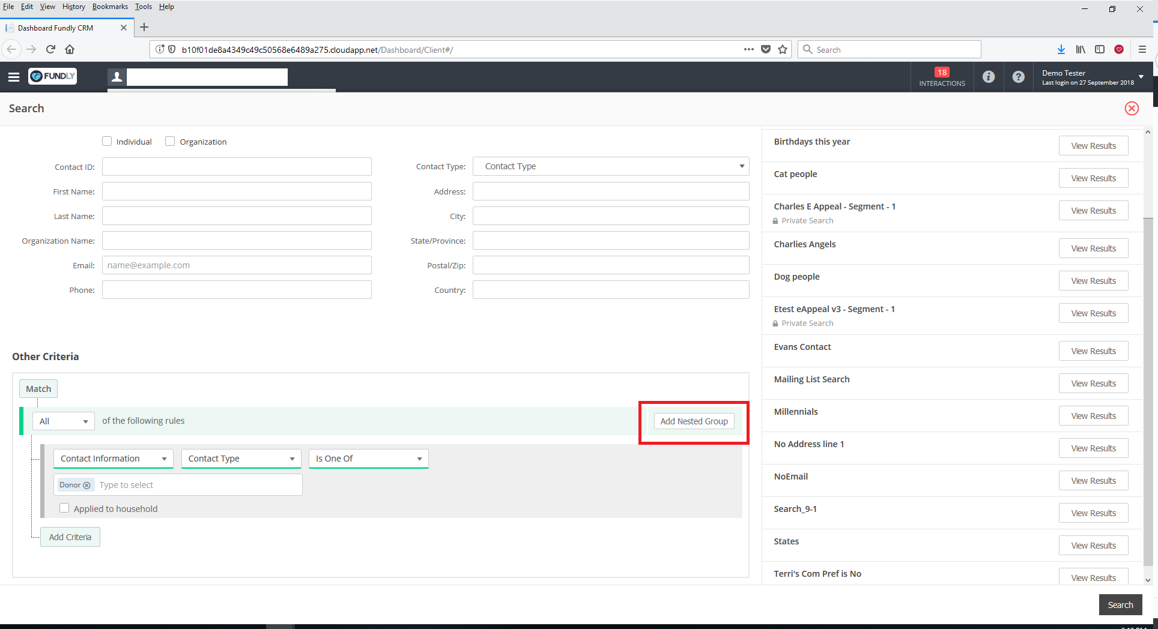Check the Individual checkbox
Viewport: 1158px width, 629px height.
pyautogui.click(x=107, y=142)
